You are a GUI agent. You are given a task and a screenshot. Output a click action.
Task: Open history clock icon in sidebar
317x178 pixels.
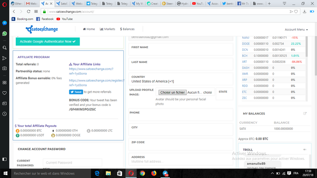coord(5,114)
